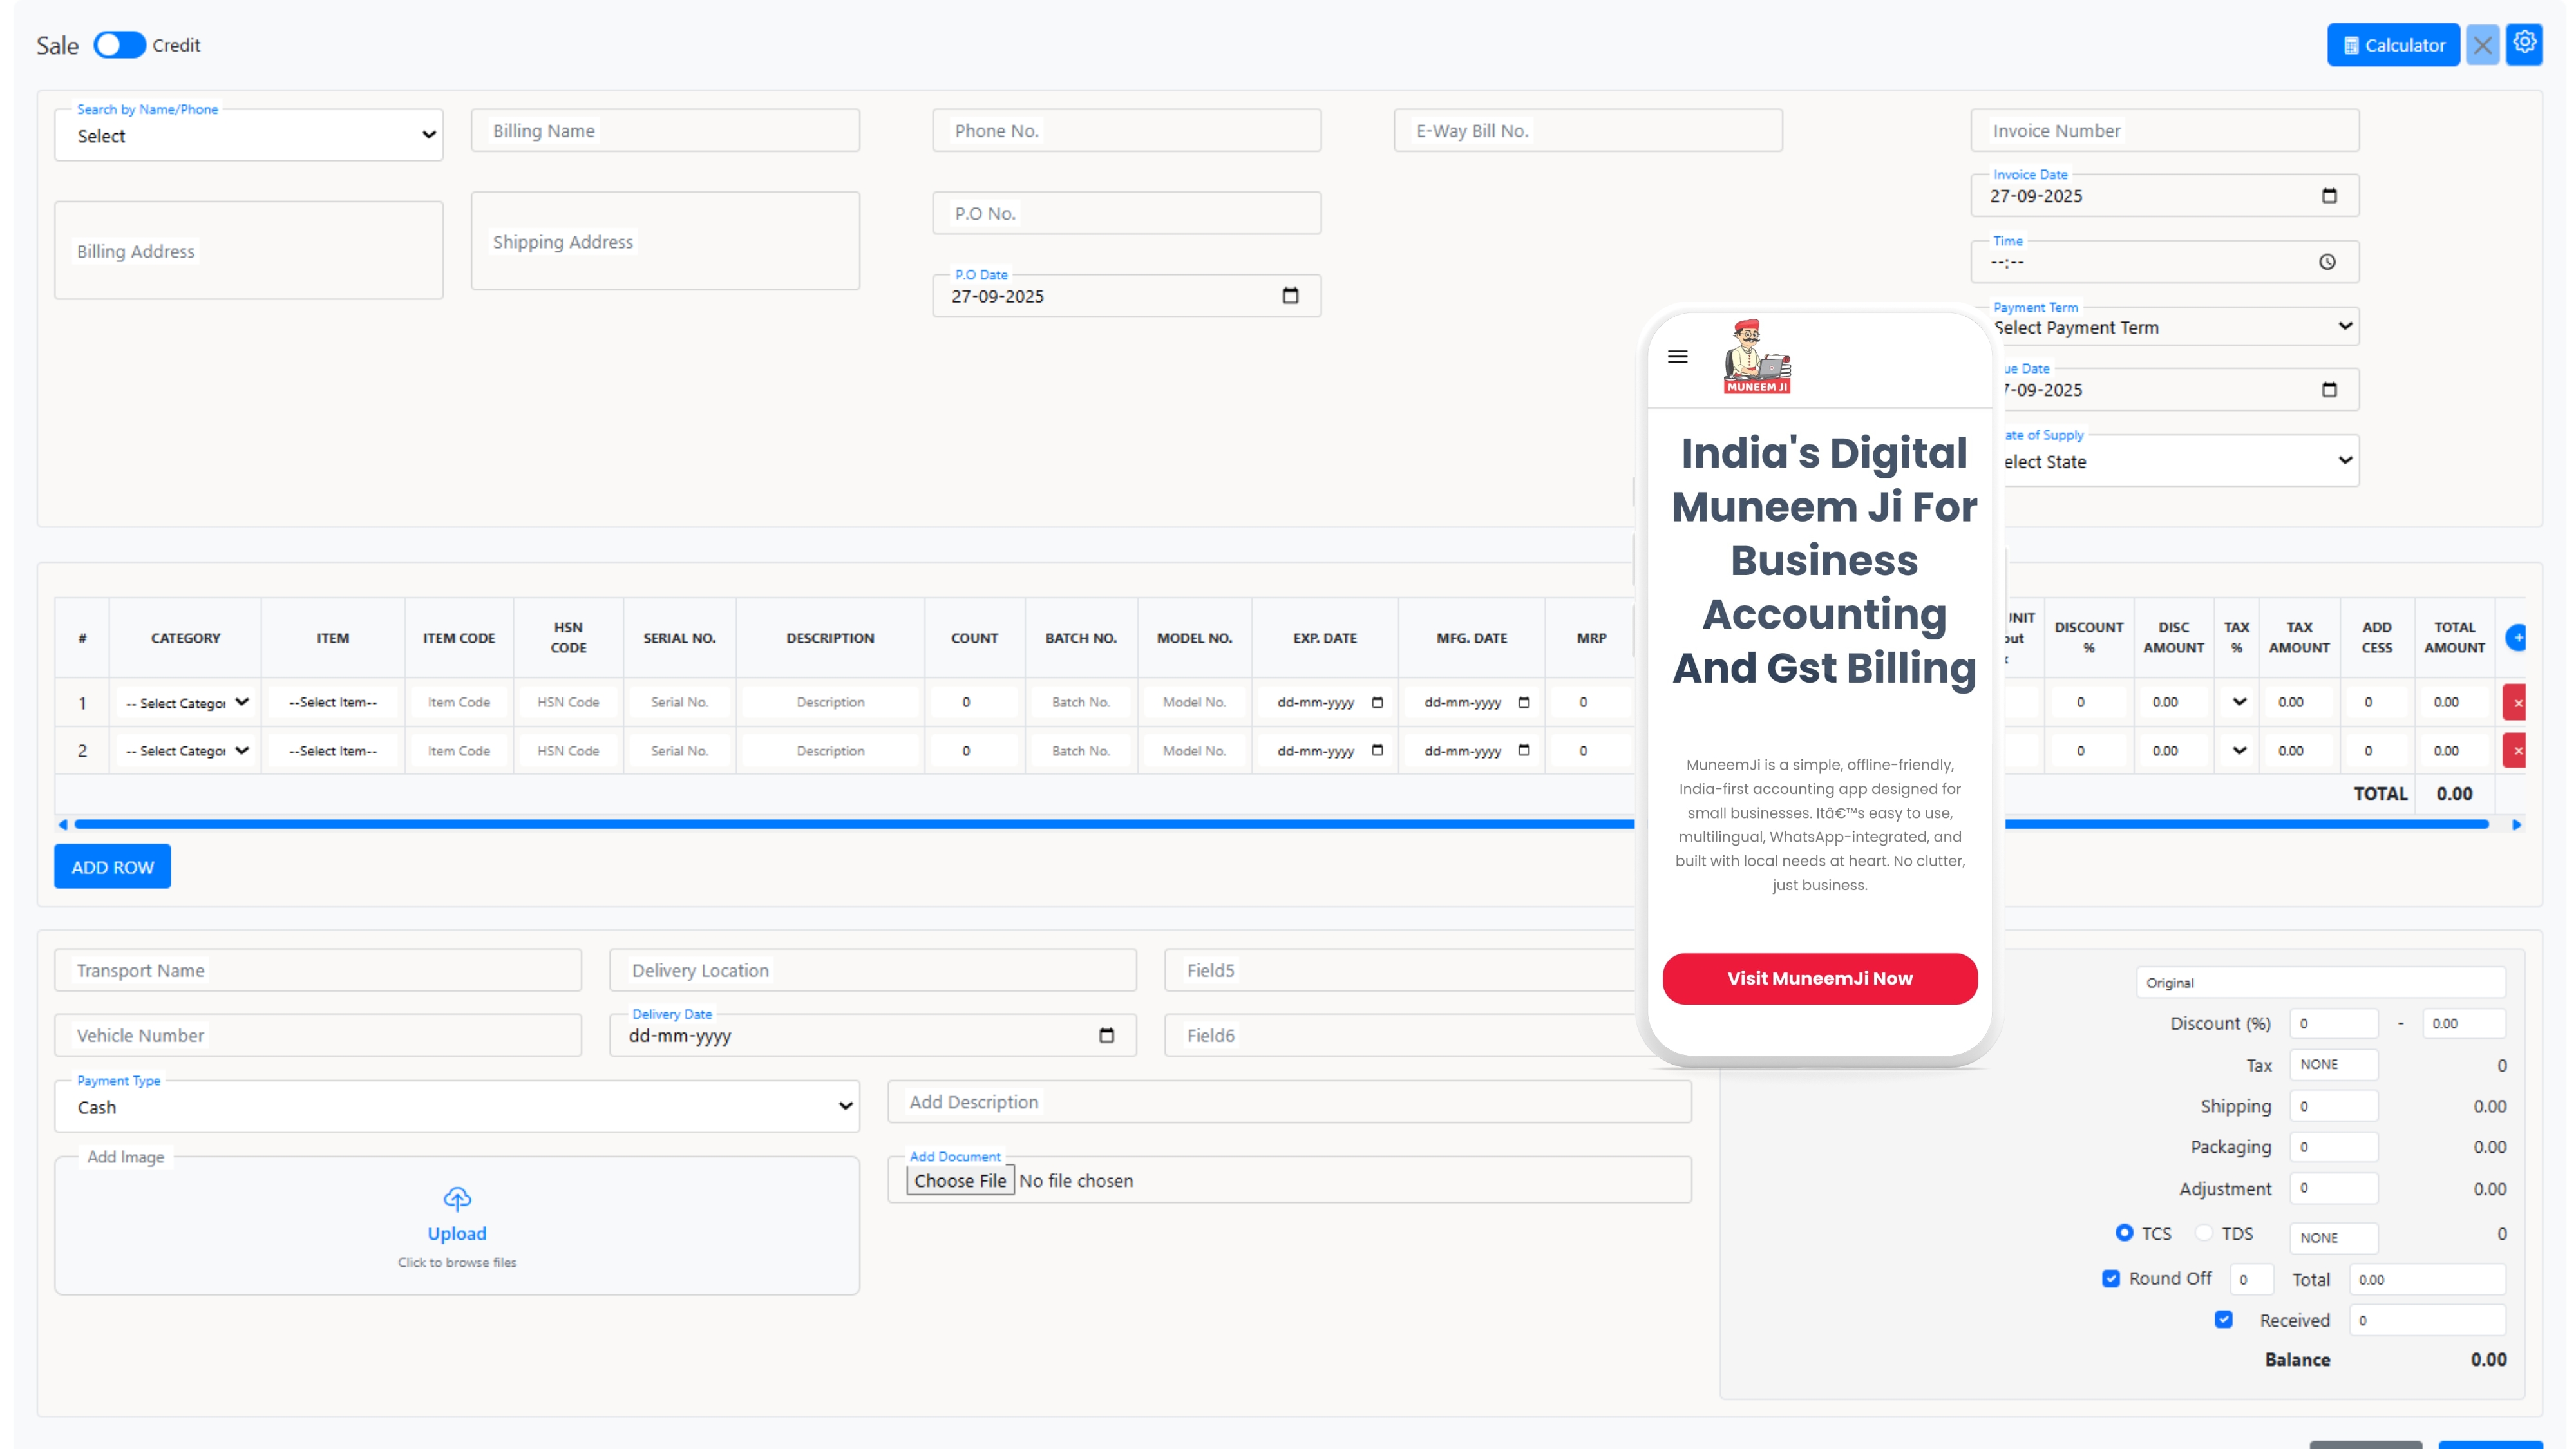Open row 1 Tax % dropdown
This screenshot has width=2576, height=1449.
click(x=2238, y=702)
